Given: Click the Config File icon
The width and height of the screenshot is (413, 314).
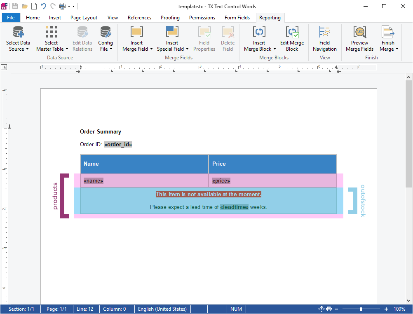Looking at the screenshot, I should pos(106,32).
